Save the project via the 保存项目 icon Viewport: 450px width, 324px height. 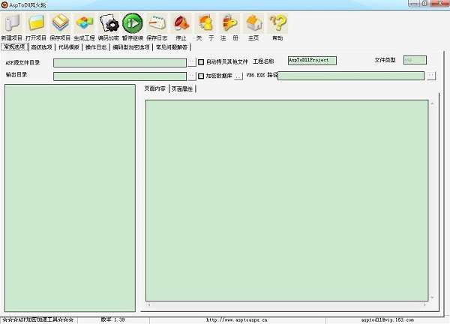(x=60, y=23)
